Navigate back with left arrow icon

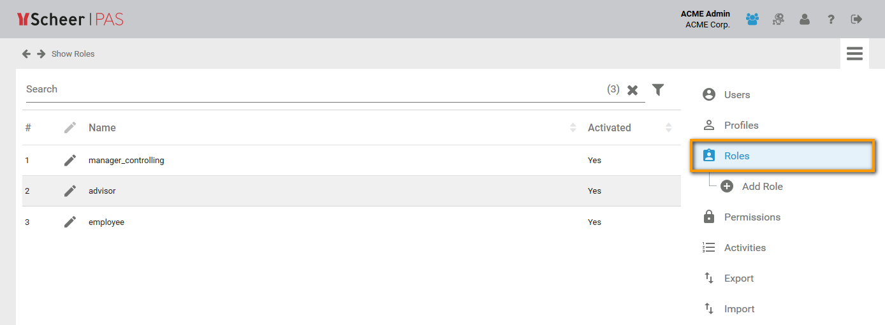click(26, 54)
